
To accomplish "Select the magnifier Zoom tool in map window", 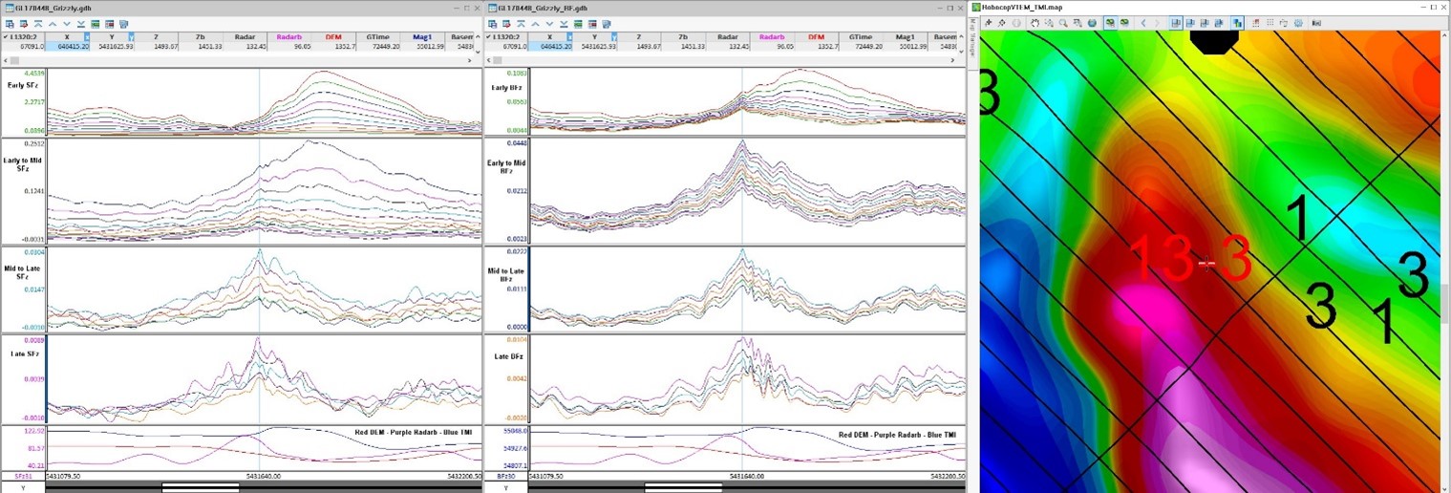I will pyautogui.click(x=1063, y=23).
